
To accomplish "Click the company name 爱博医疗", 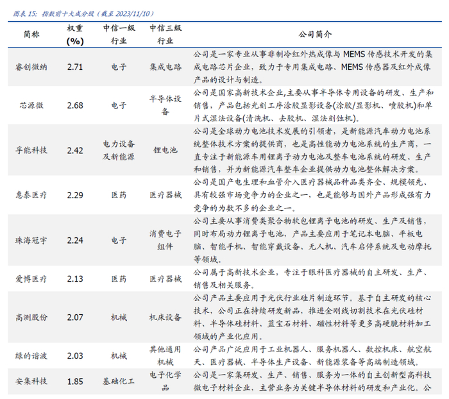I will pos(31,278).
